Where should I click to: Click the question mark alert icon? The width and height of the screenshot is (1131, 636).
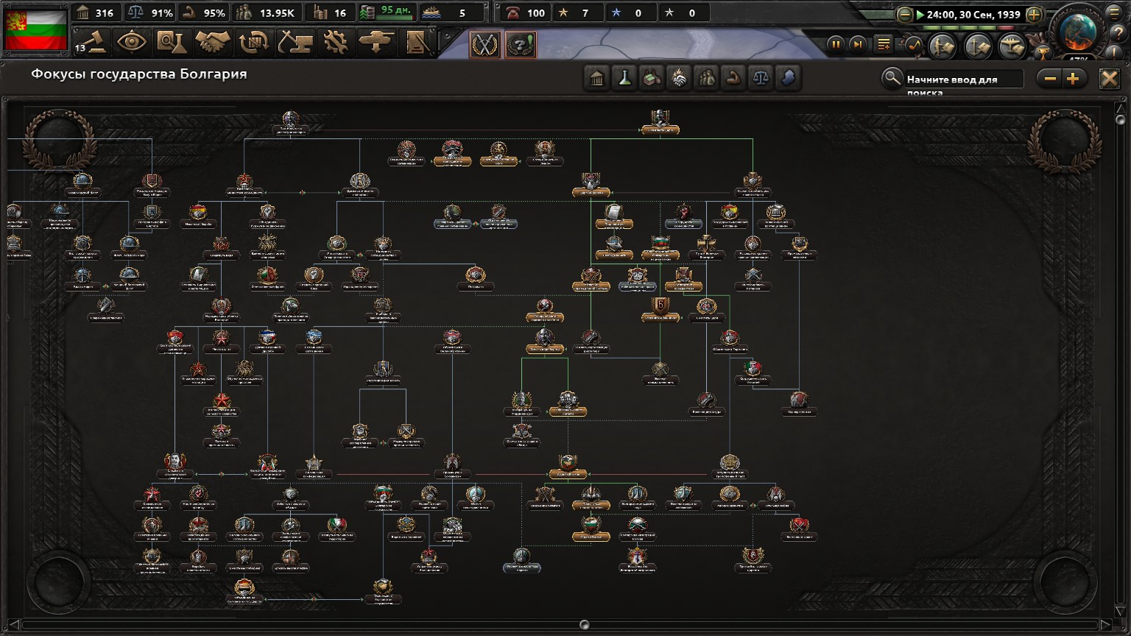[x=520, y=45]
